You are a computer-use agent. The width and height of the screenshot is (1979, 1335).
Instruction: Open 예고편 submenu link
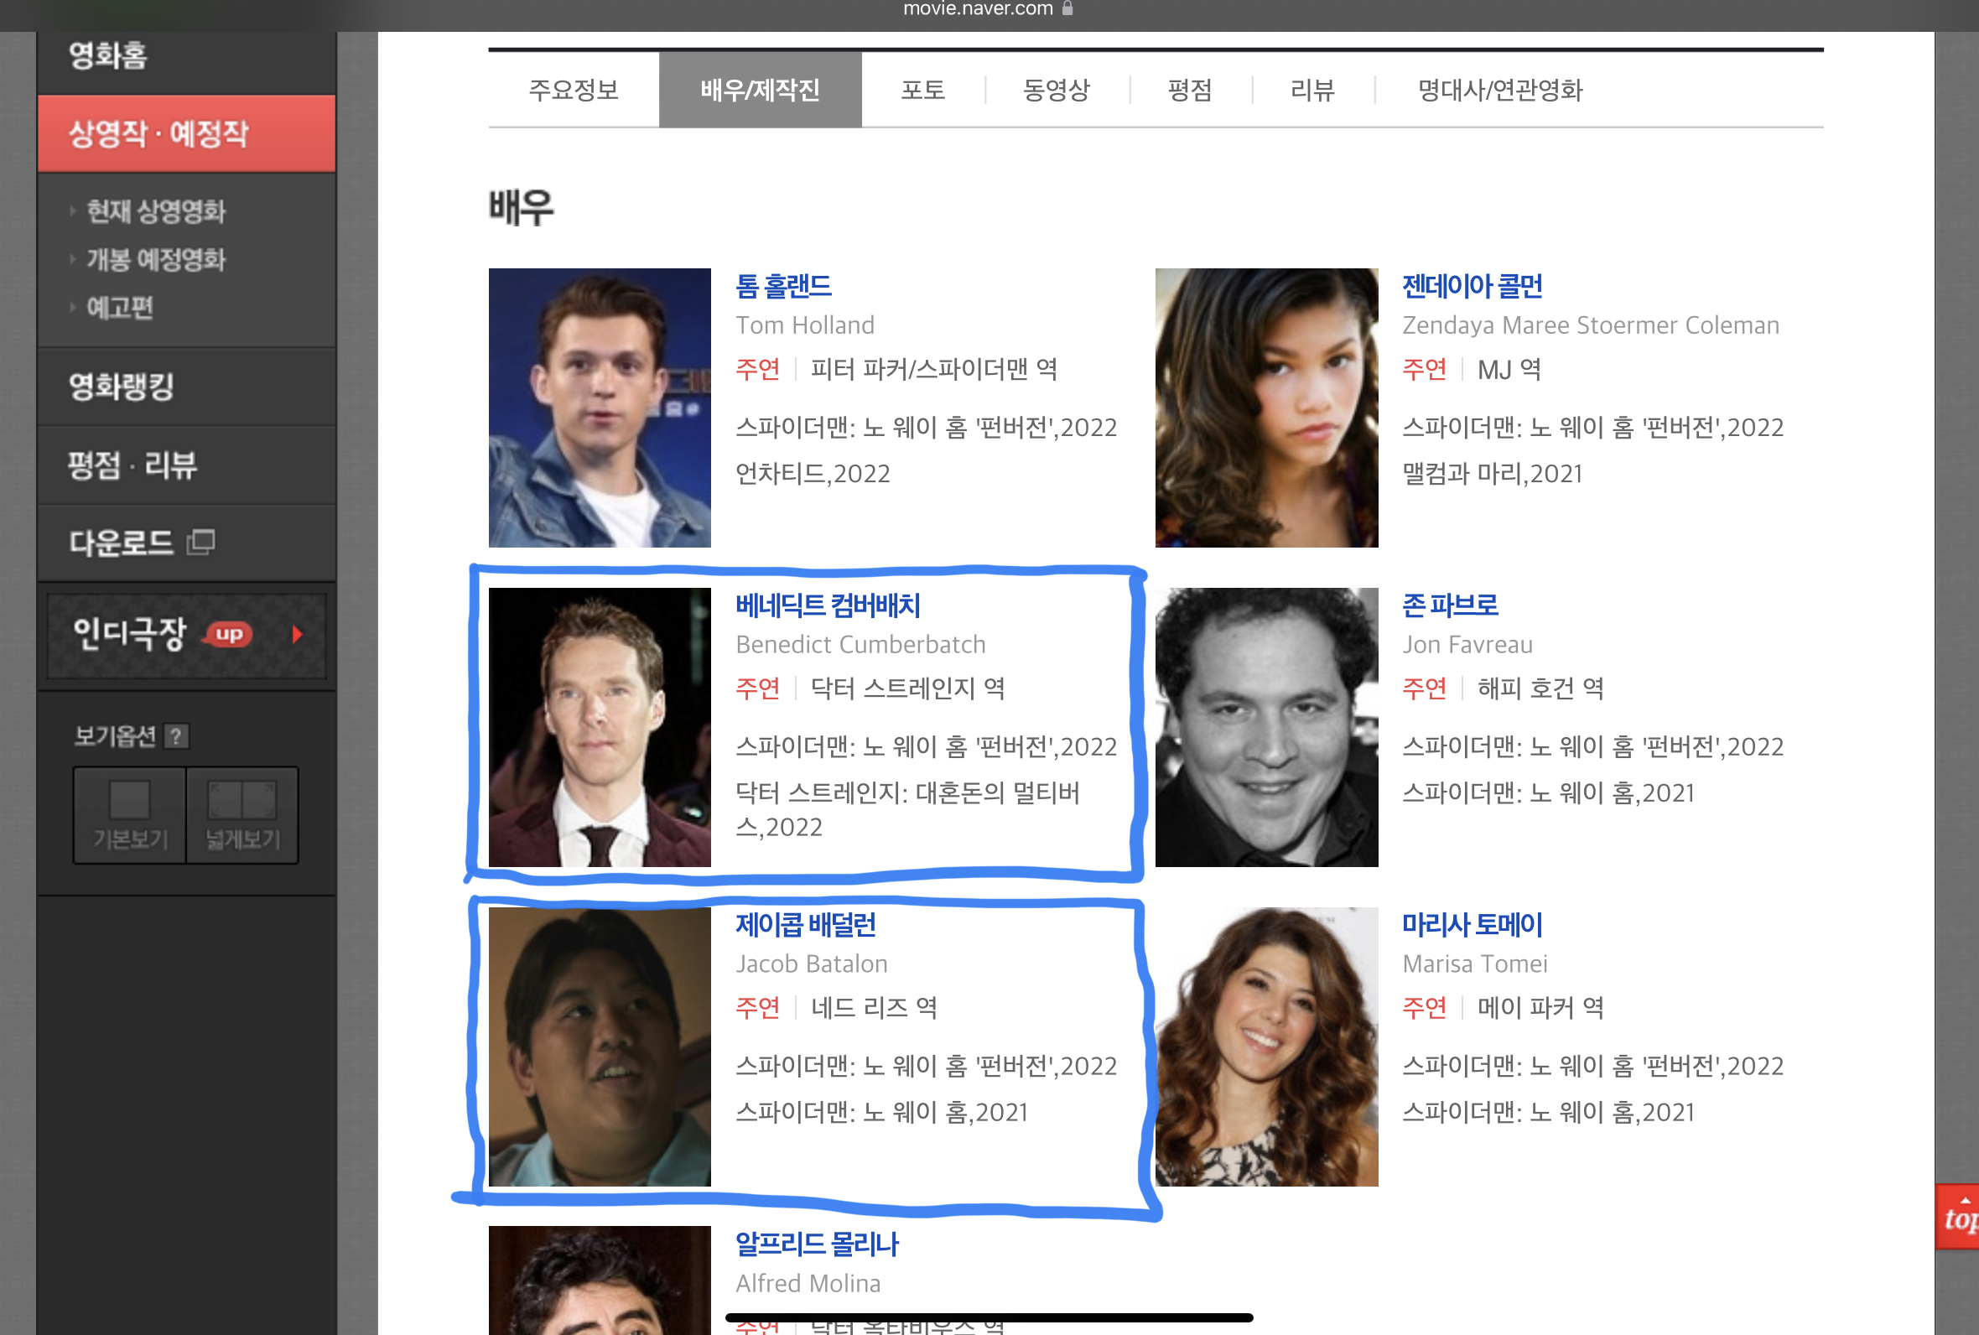120,308
